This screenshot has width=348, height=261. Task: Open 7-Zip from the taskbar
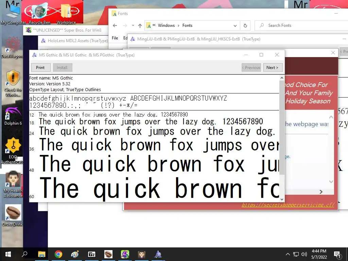[92, 254]
